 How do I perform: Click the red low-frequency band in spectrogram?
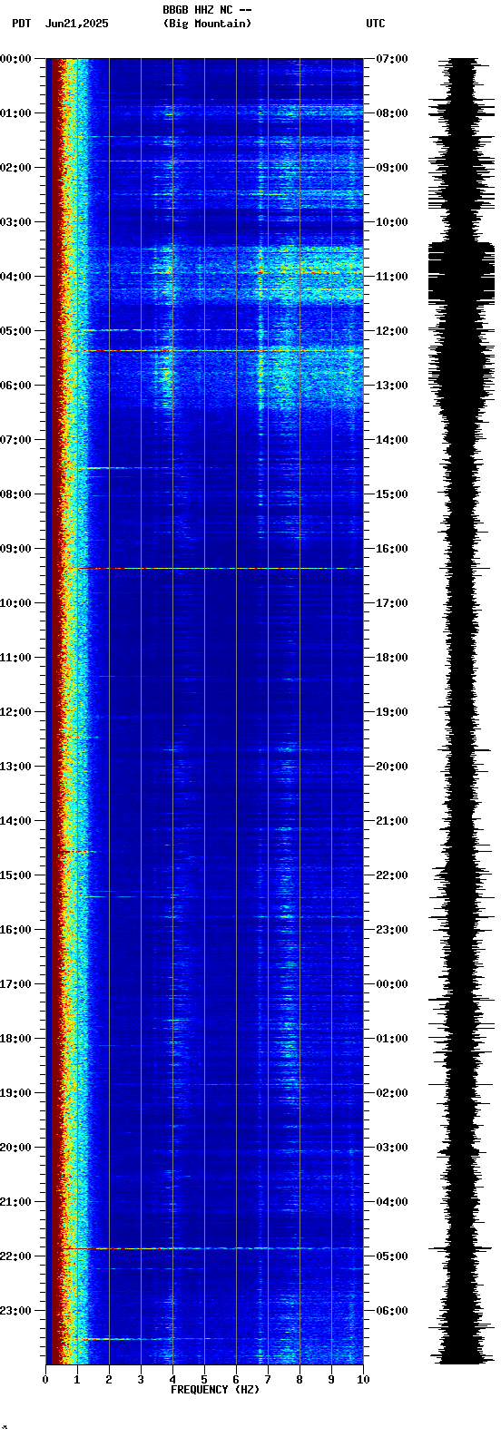tap(54, 711)
